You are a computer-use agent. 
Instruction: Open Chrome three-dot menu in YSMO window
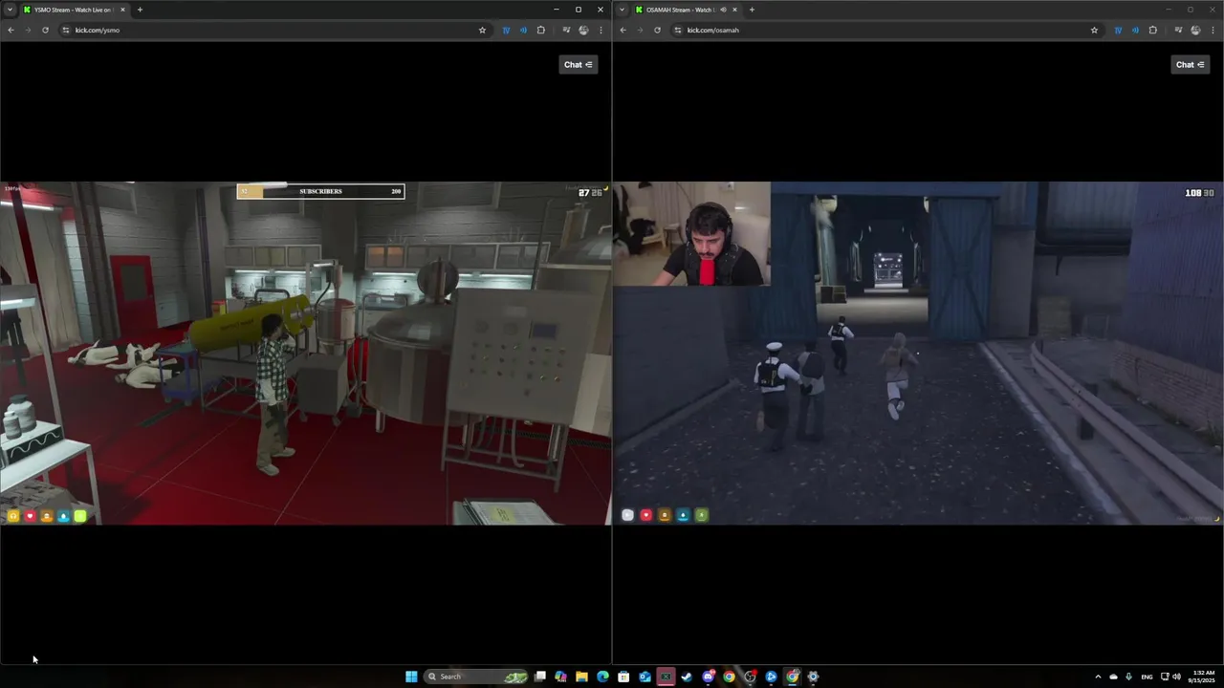click(601, 30)
